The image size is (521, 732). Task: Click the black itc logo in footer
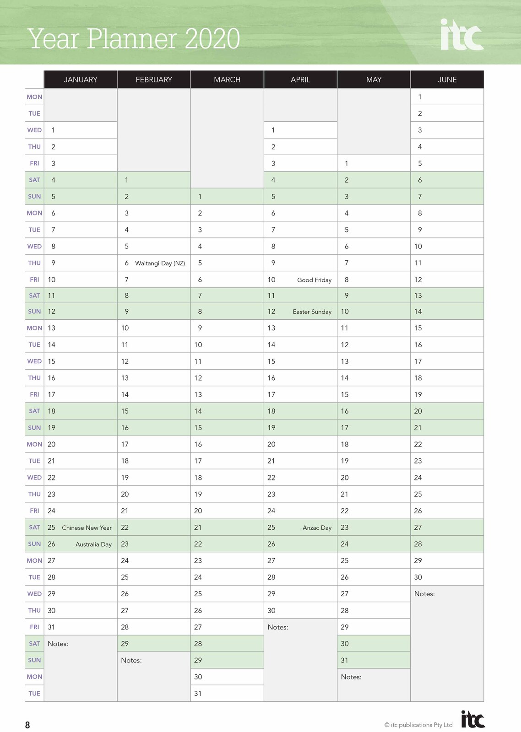tap(472, 719)
